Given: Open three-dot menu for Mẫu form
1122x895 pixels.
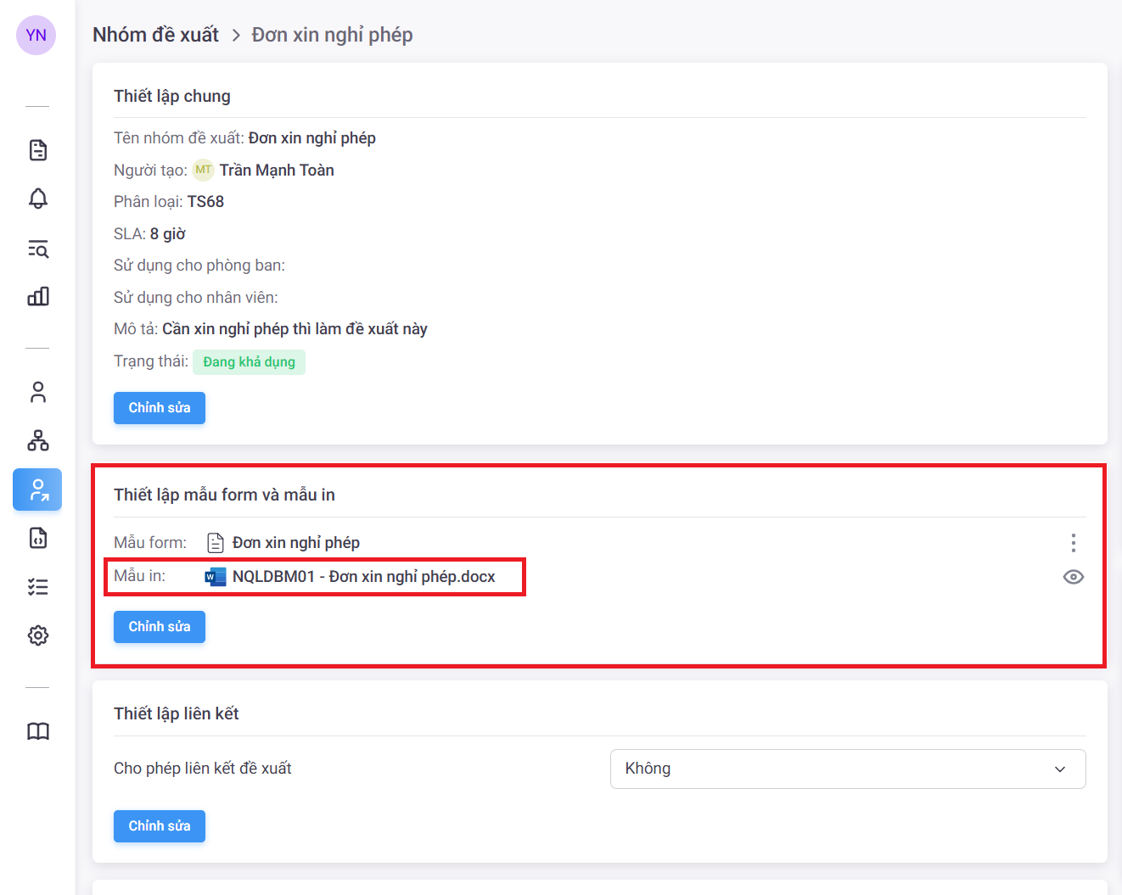Looking at the screenshot, I should pyautogui.click(x=1073, y=543).
